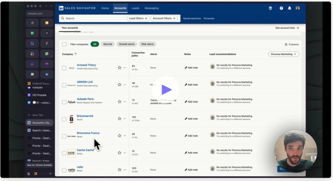Open Armand Thiery company link
333x181 pixels.
click(x=86, y=65)
